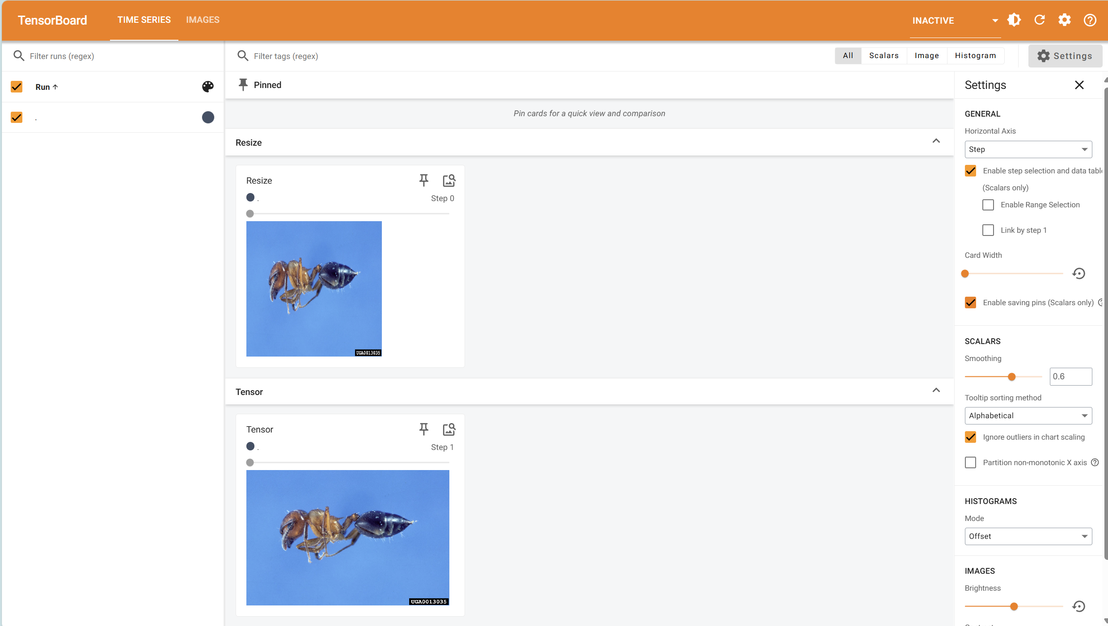Open the INACTIVE plugins dropdown
The width and height of the screenshot is (1108, 626).
(956, 21)
